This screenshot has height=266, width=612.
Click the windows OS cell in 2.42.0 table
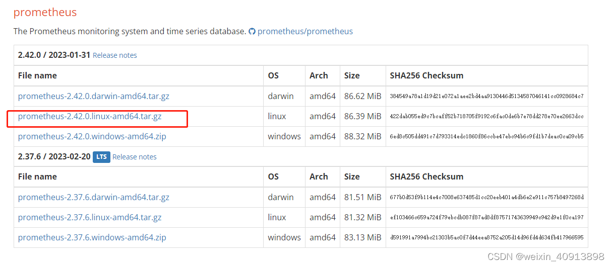[284, 136]
